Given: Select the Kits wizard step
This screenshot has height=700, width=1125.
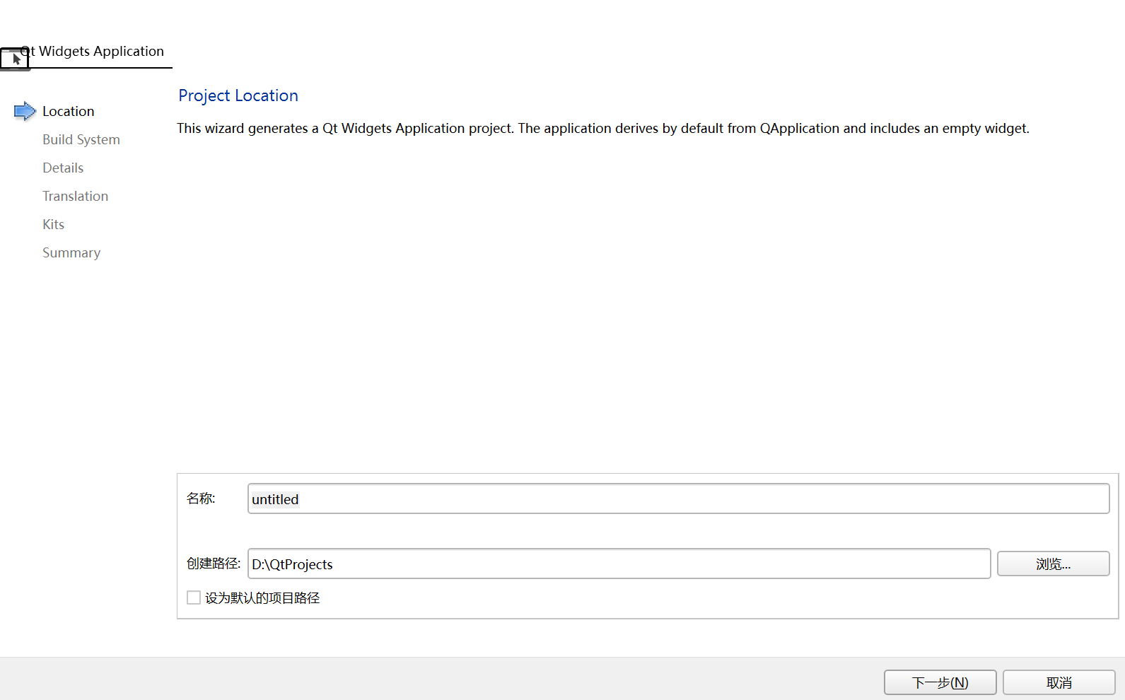Looking at the screenshot, I should 53,224.
